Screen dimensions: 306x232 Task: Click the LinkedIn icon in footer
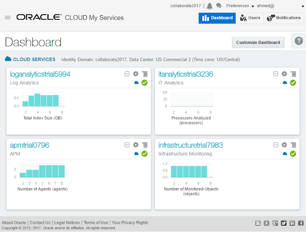tap(292, 223)
